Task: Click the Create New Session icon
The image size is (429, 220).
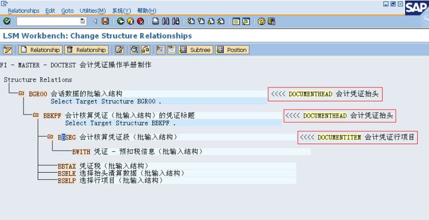Action: click(x=236, y=21)
